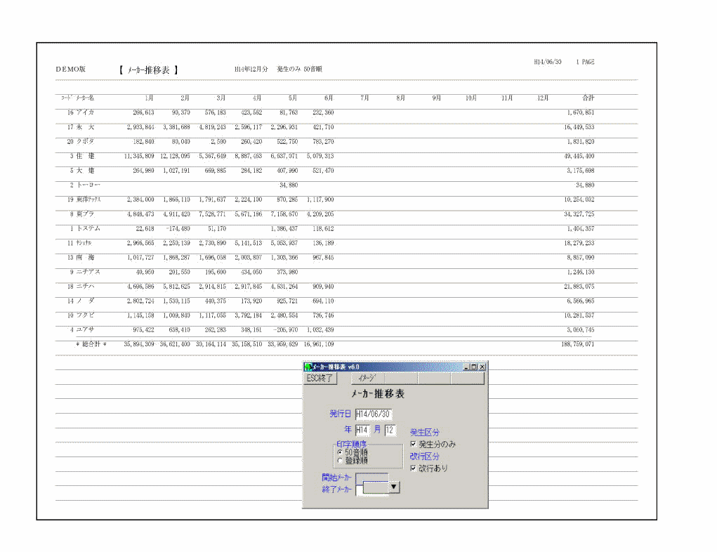Click maker name トステム
The width and height of the screenshot is (717, 552).
click(x=88, y=228)
